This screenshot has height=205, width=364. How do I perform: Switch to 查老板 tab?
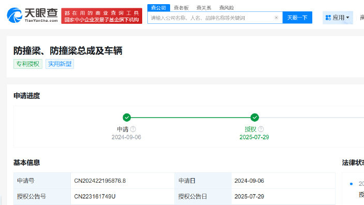pos(181,8)
